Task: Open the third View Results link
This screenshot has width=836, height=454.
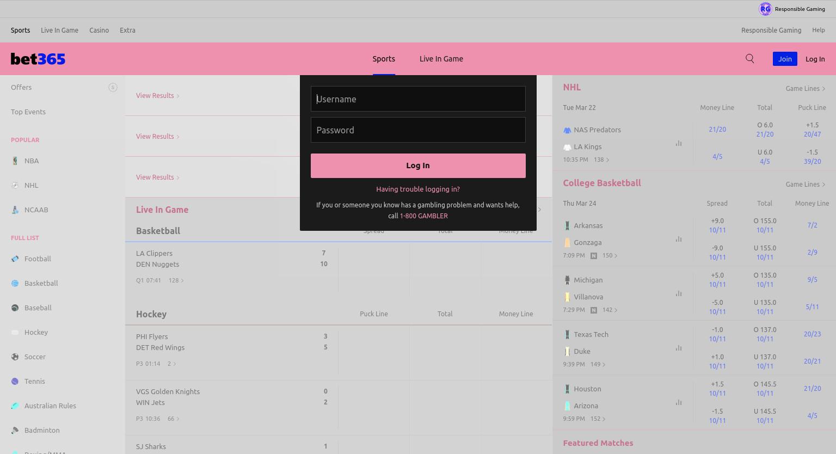Action: pyautogui.click(x=157, y=177)
